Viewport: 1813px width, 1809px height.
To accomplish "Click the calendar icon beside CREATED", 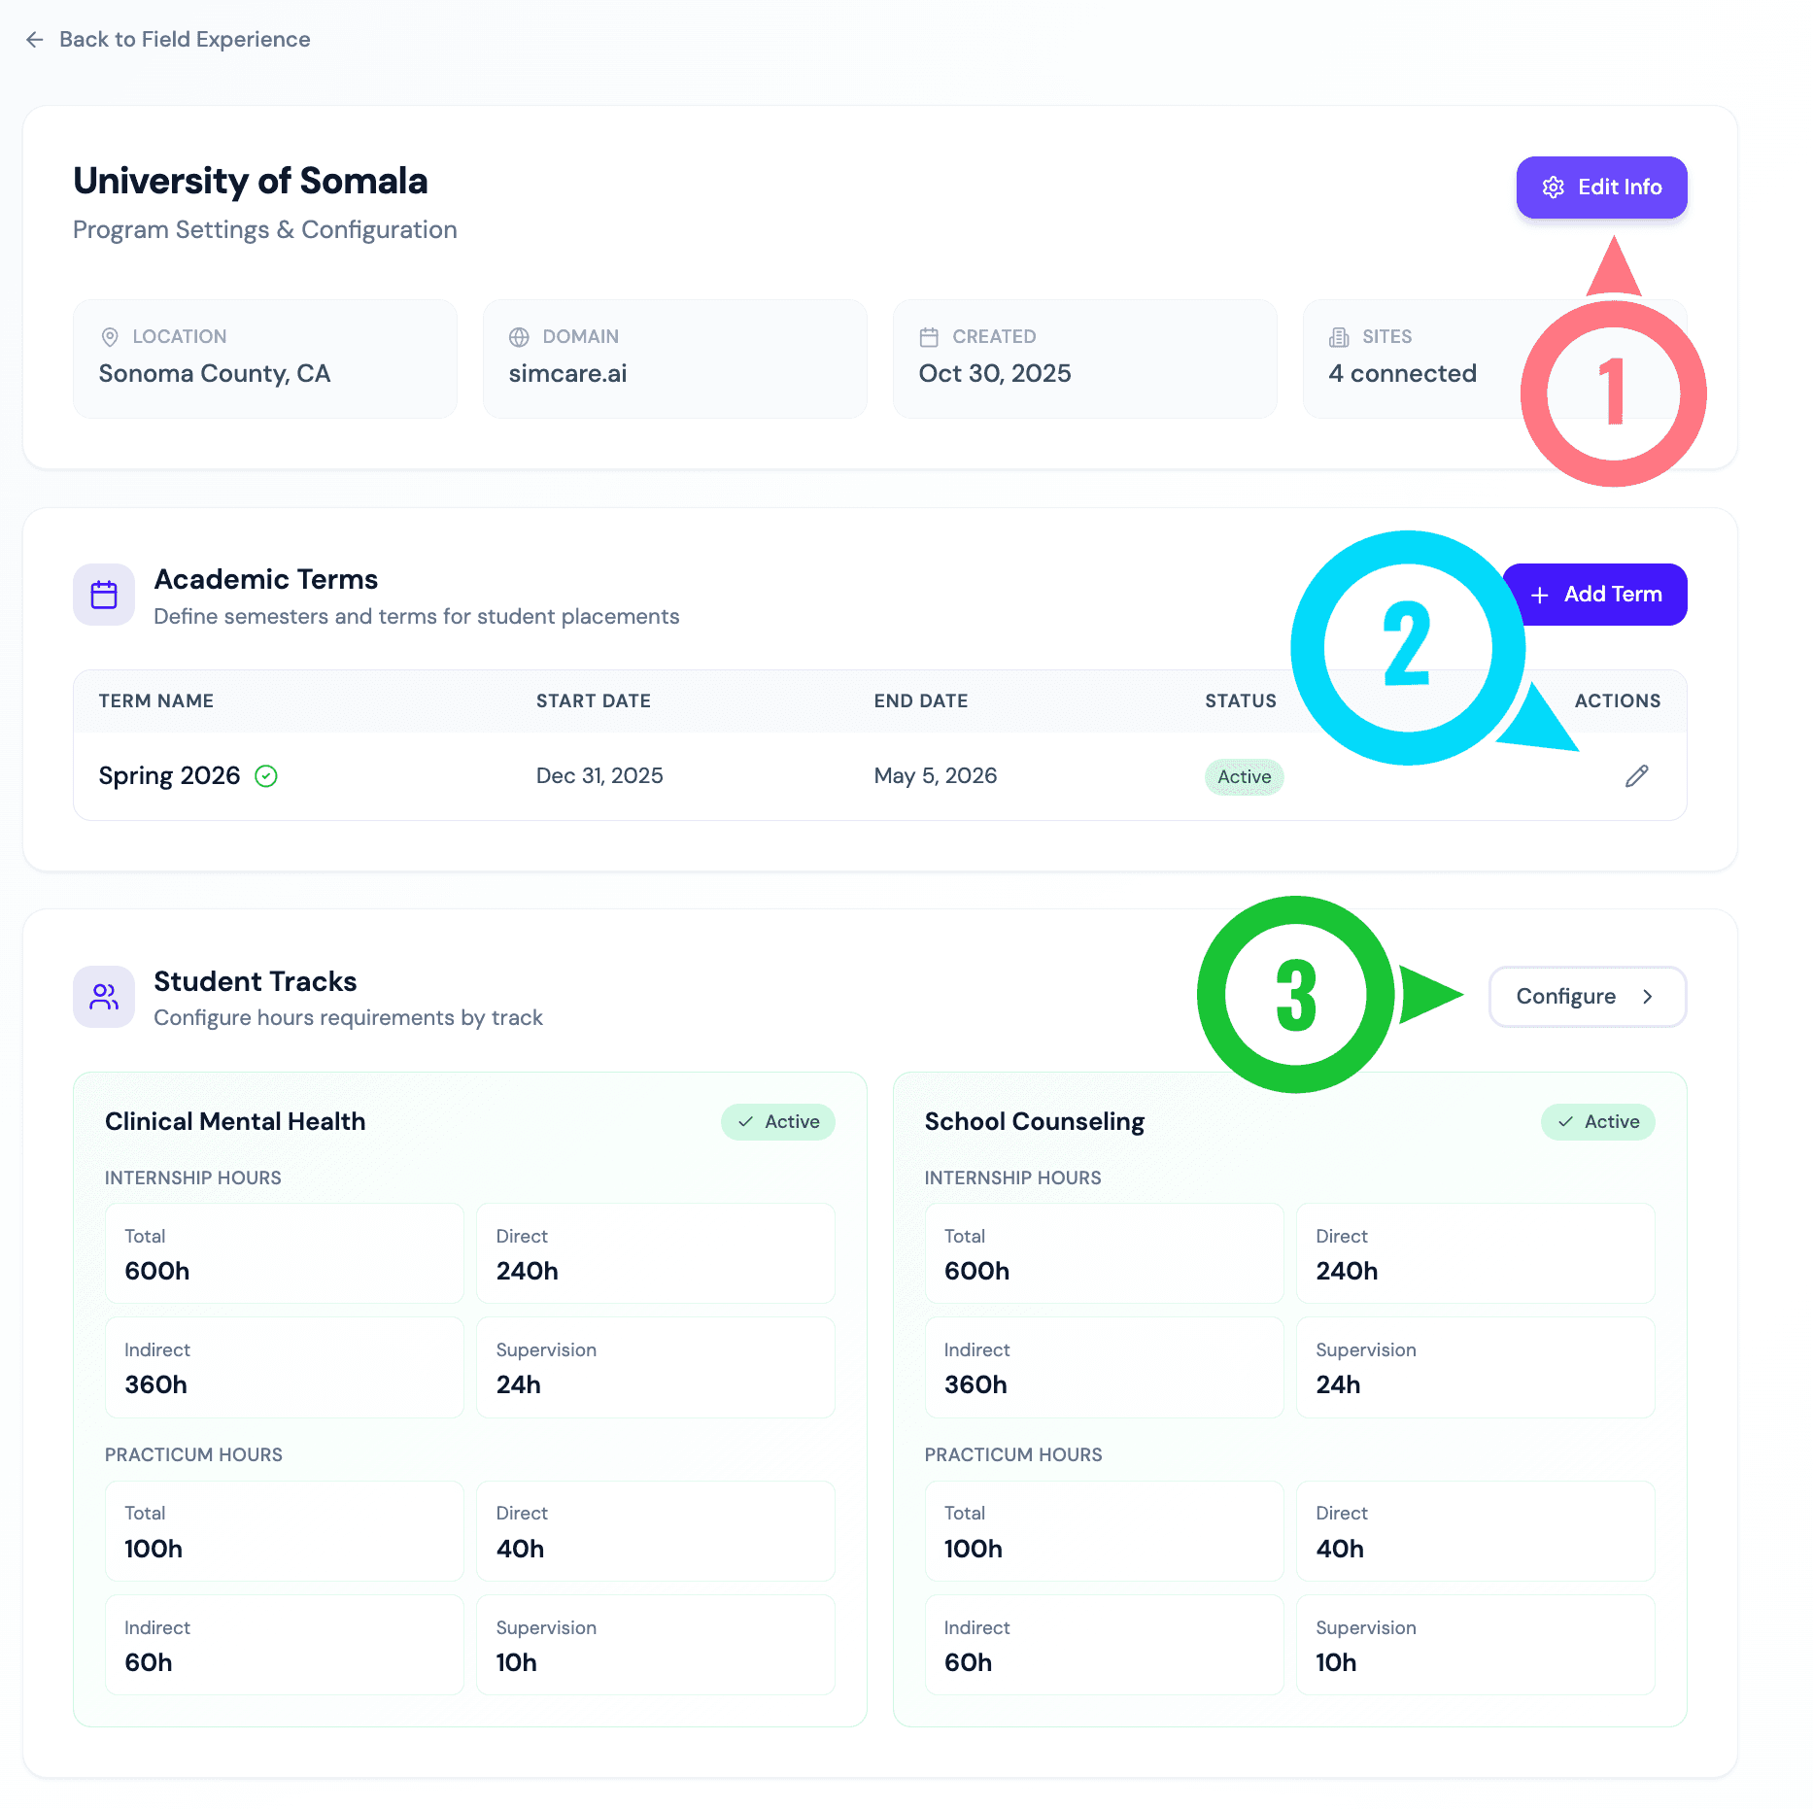I will (x=930, y=337).
